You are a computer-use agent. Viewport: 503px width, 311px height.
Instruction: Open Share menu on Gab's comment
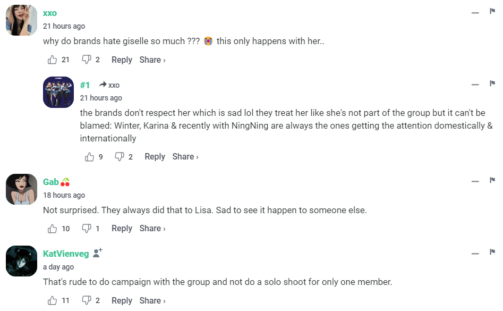(x=152, y=229)
